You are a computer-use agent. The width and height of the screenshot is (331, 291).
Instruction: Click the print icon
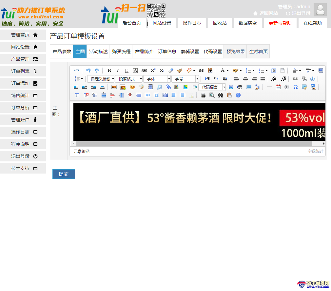(203, 95)
